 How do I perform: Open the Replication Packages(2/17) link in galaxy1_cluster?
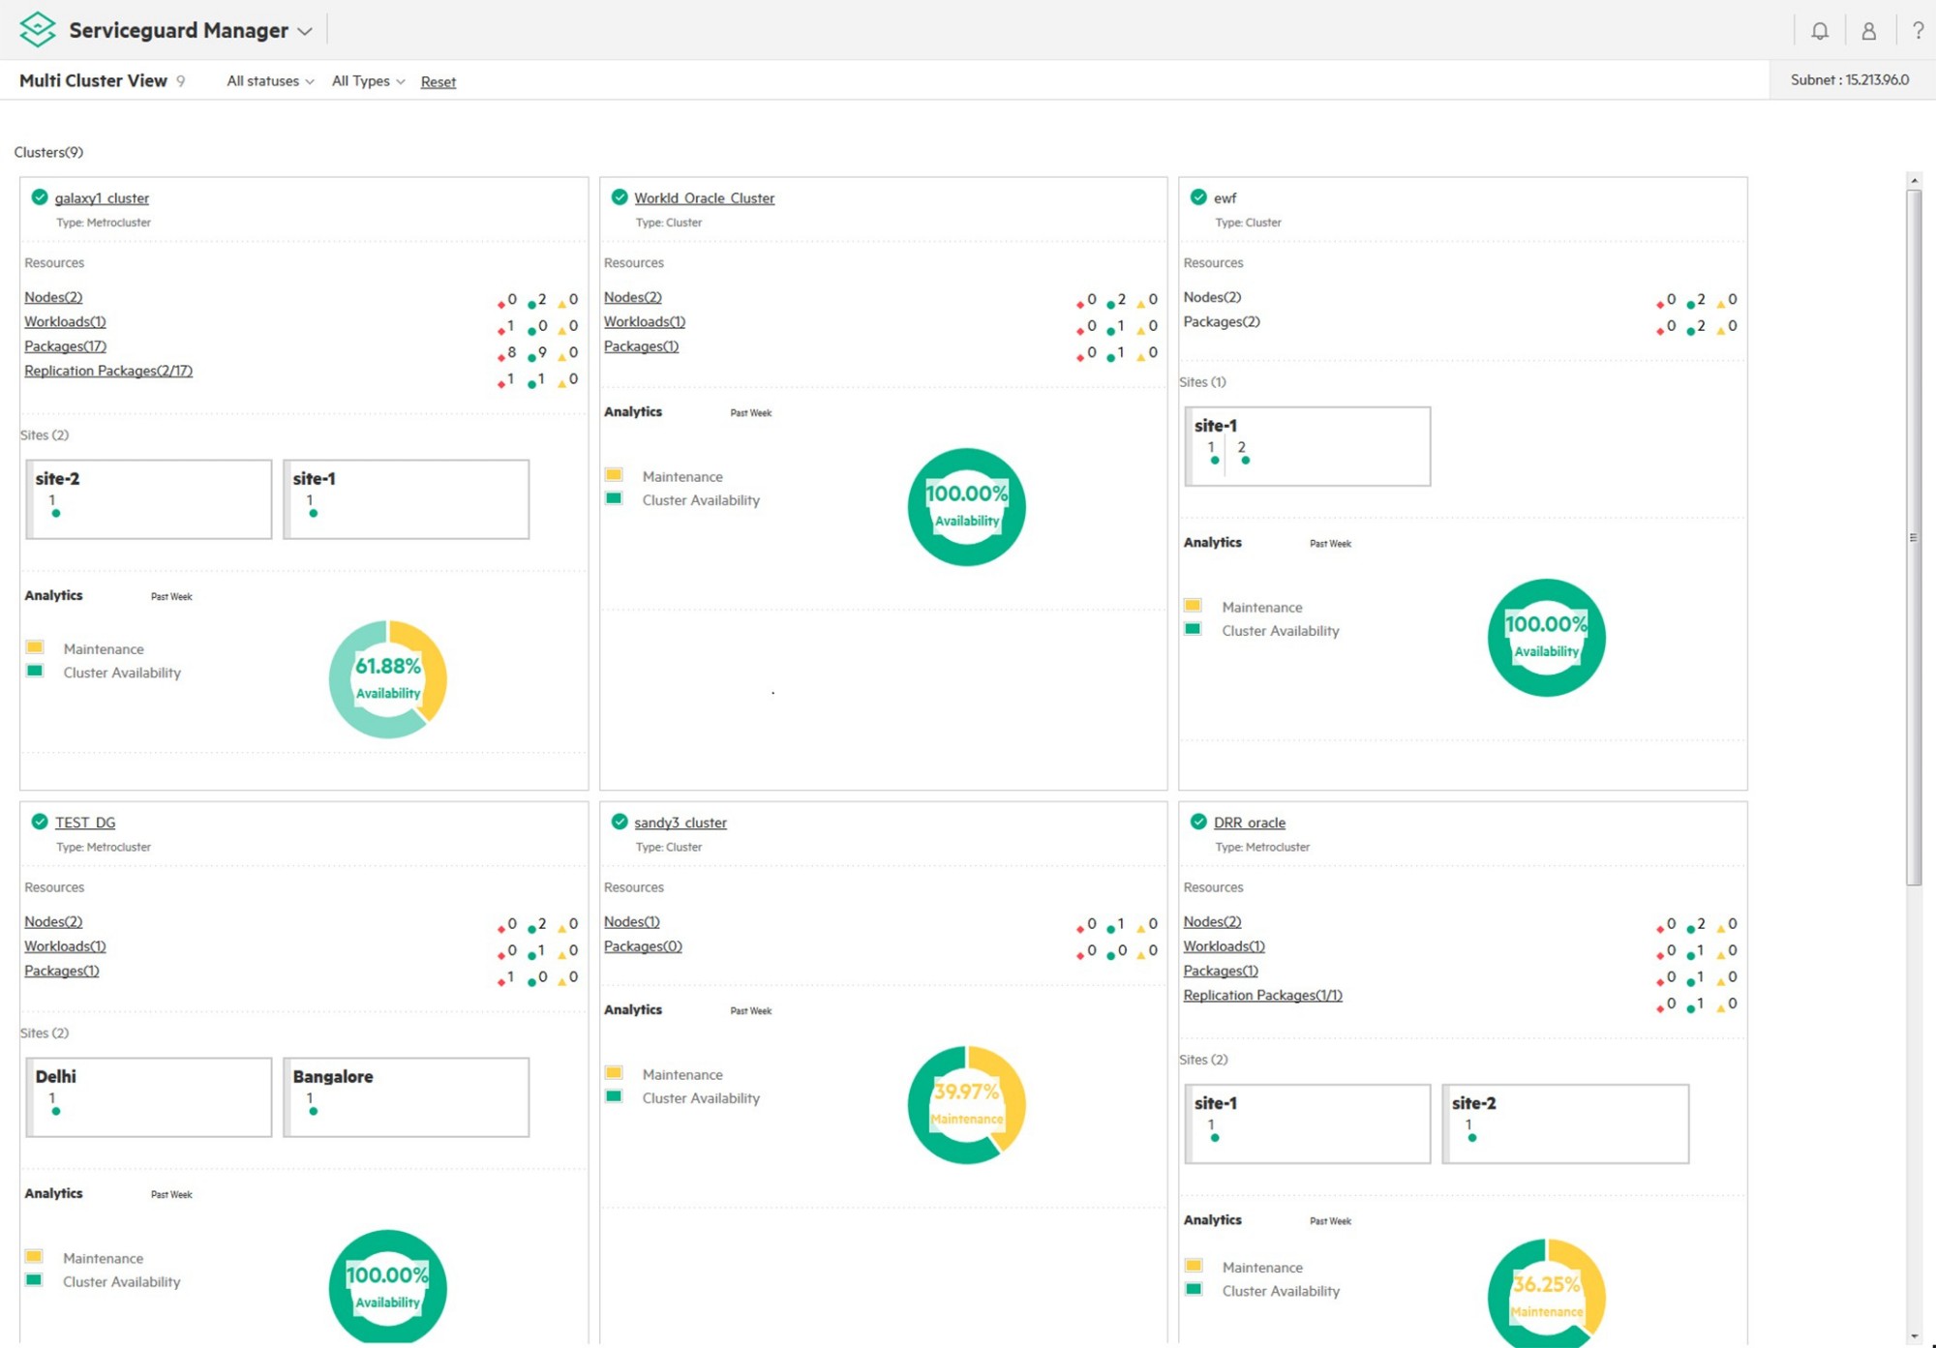tap(107, 370)
